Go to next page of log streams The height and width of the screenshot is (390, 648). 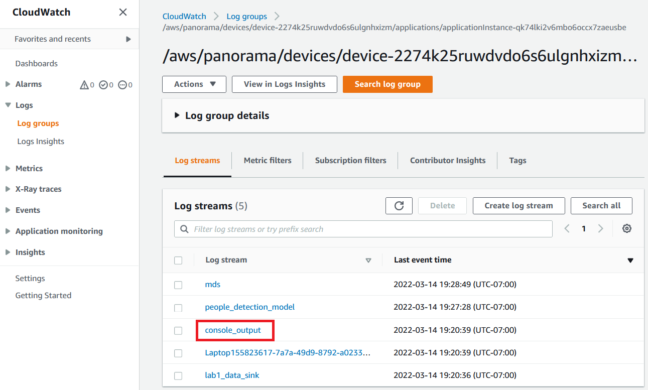[x=600, y=229]
